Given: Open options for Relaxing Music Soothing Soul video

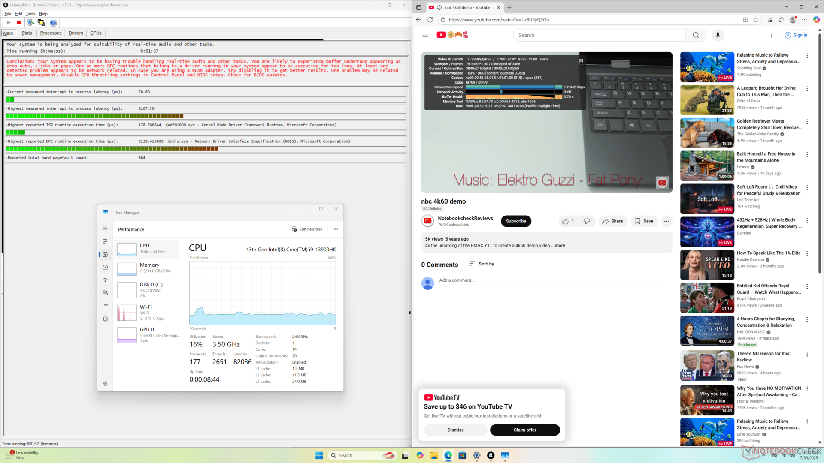Looking at the screenshot, I should pos(807,56).
